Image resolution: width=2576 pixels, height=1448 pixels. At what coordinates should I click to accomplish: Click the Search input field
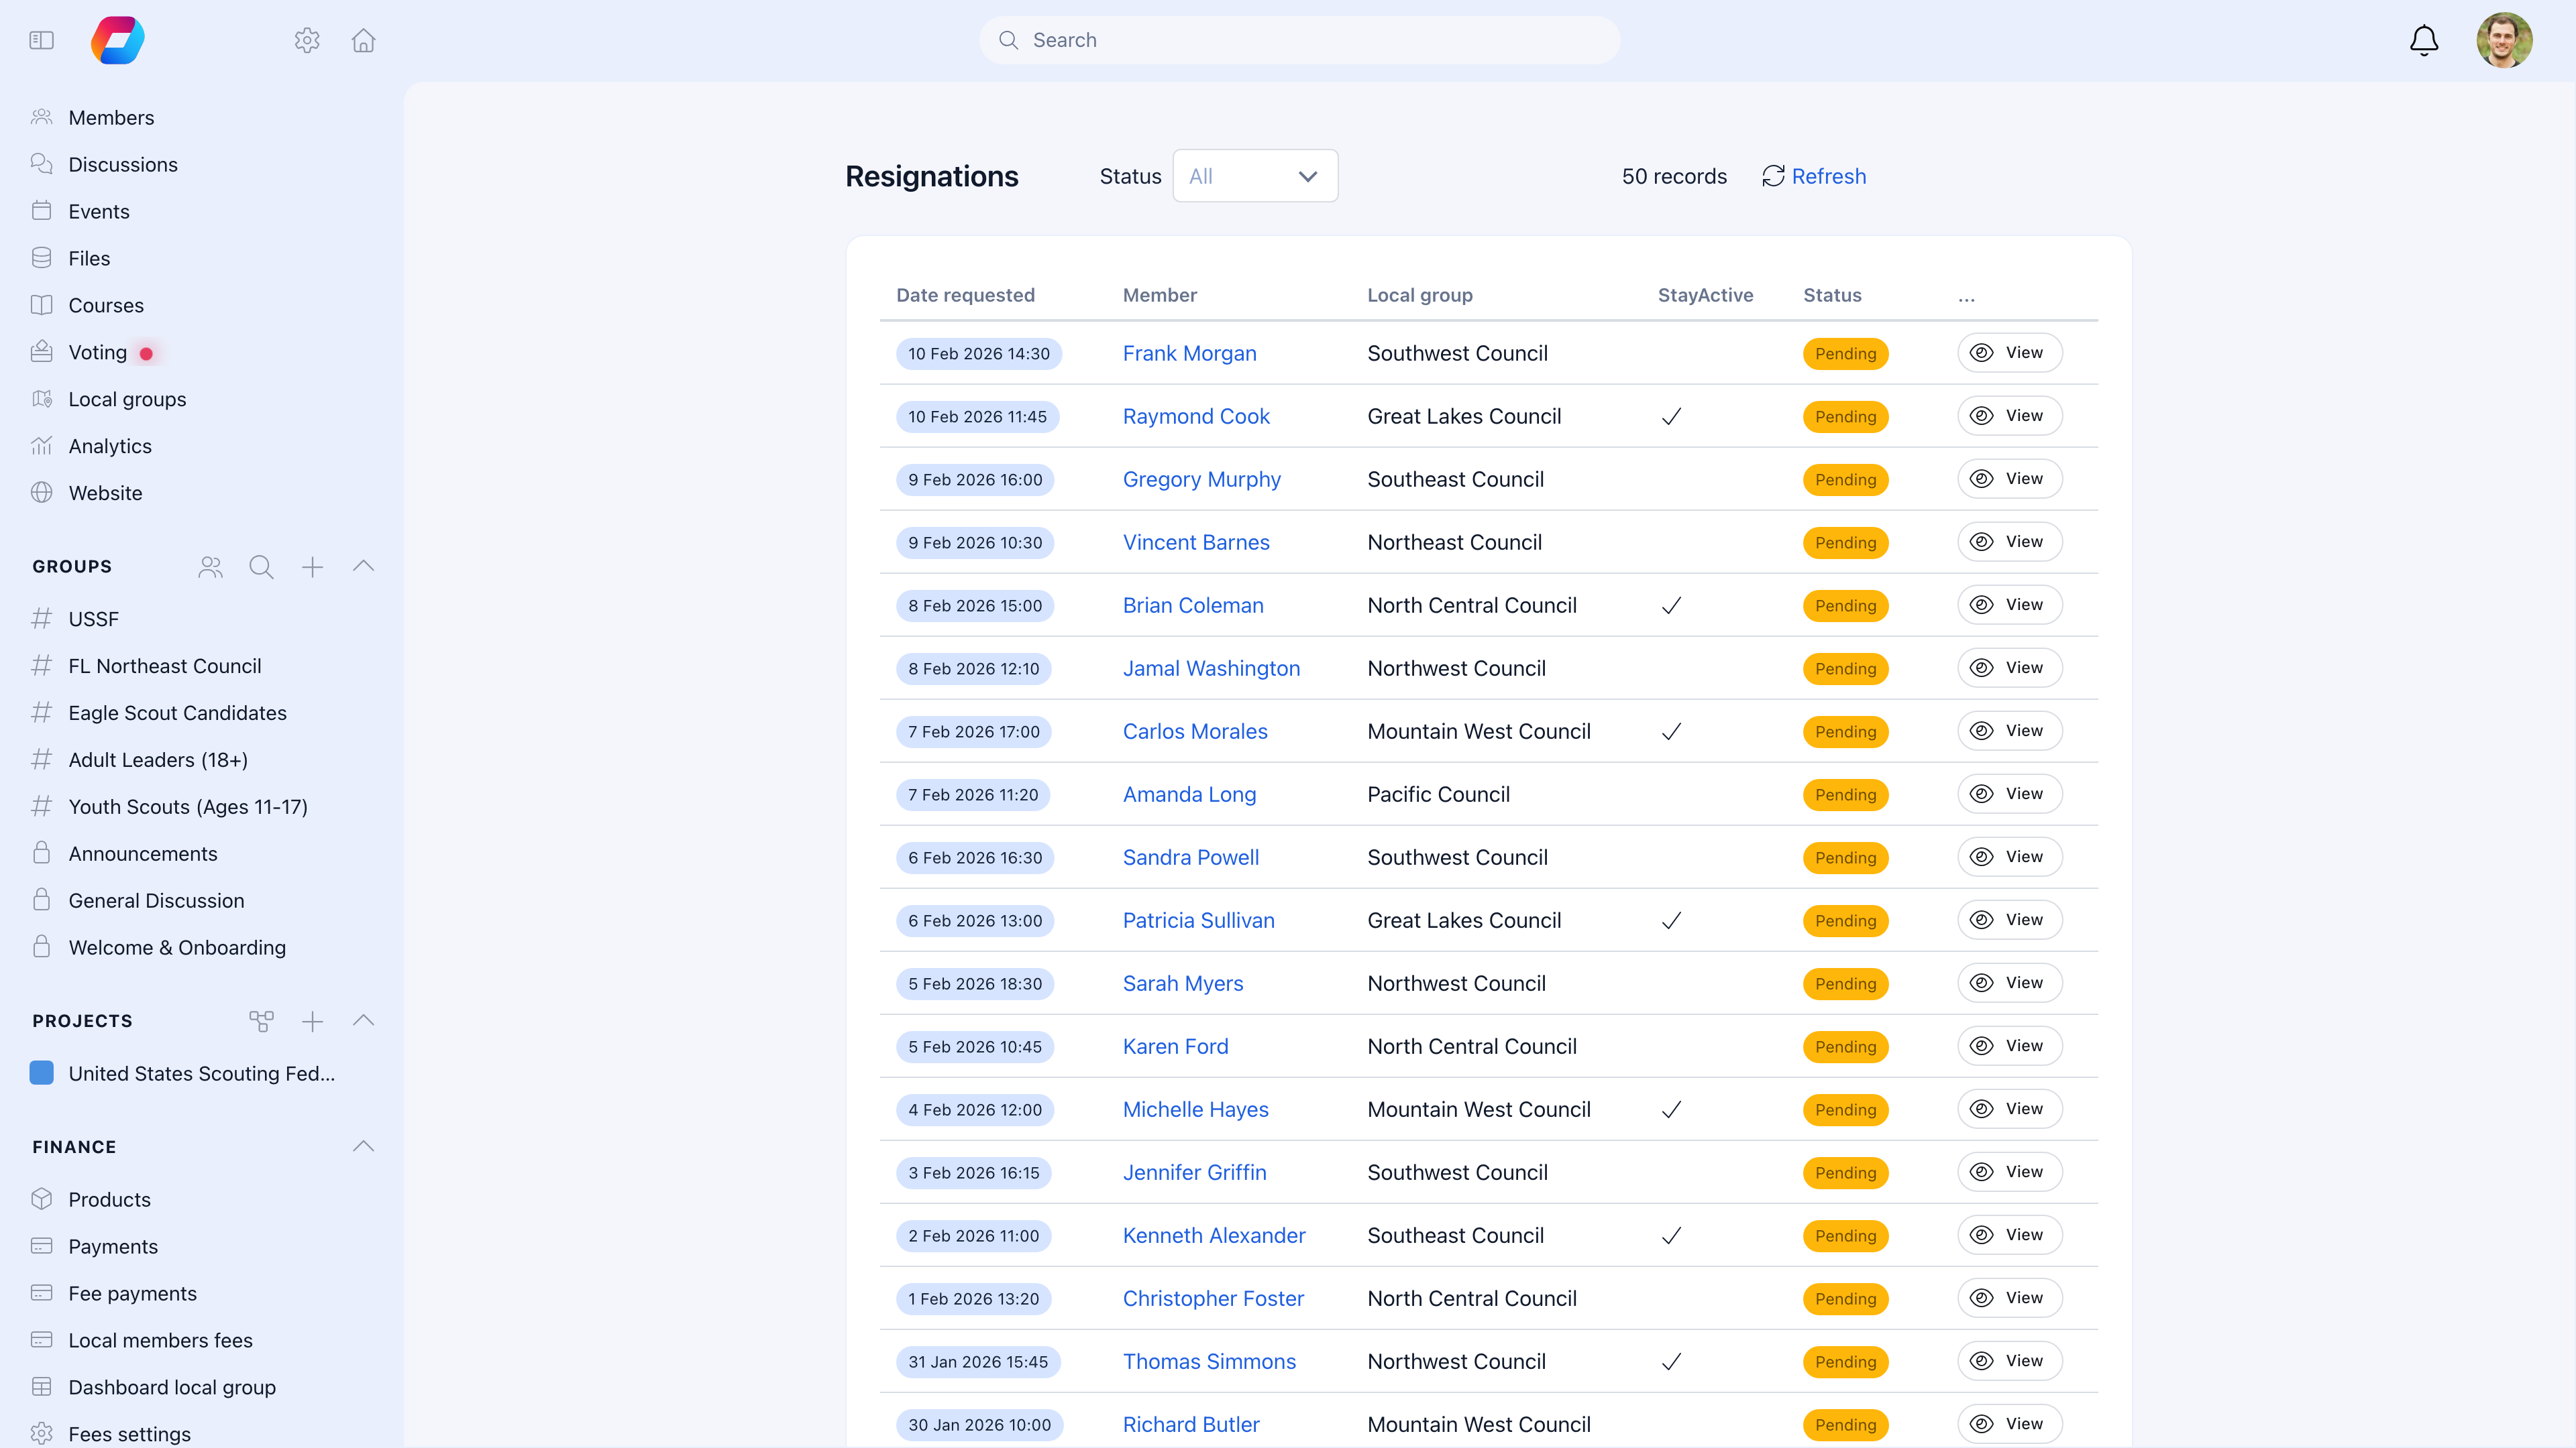pos(1300,40)
